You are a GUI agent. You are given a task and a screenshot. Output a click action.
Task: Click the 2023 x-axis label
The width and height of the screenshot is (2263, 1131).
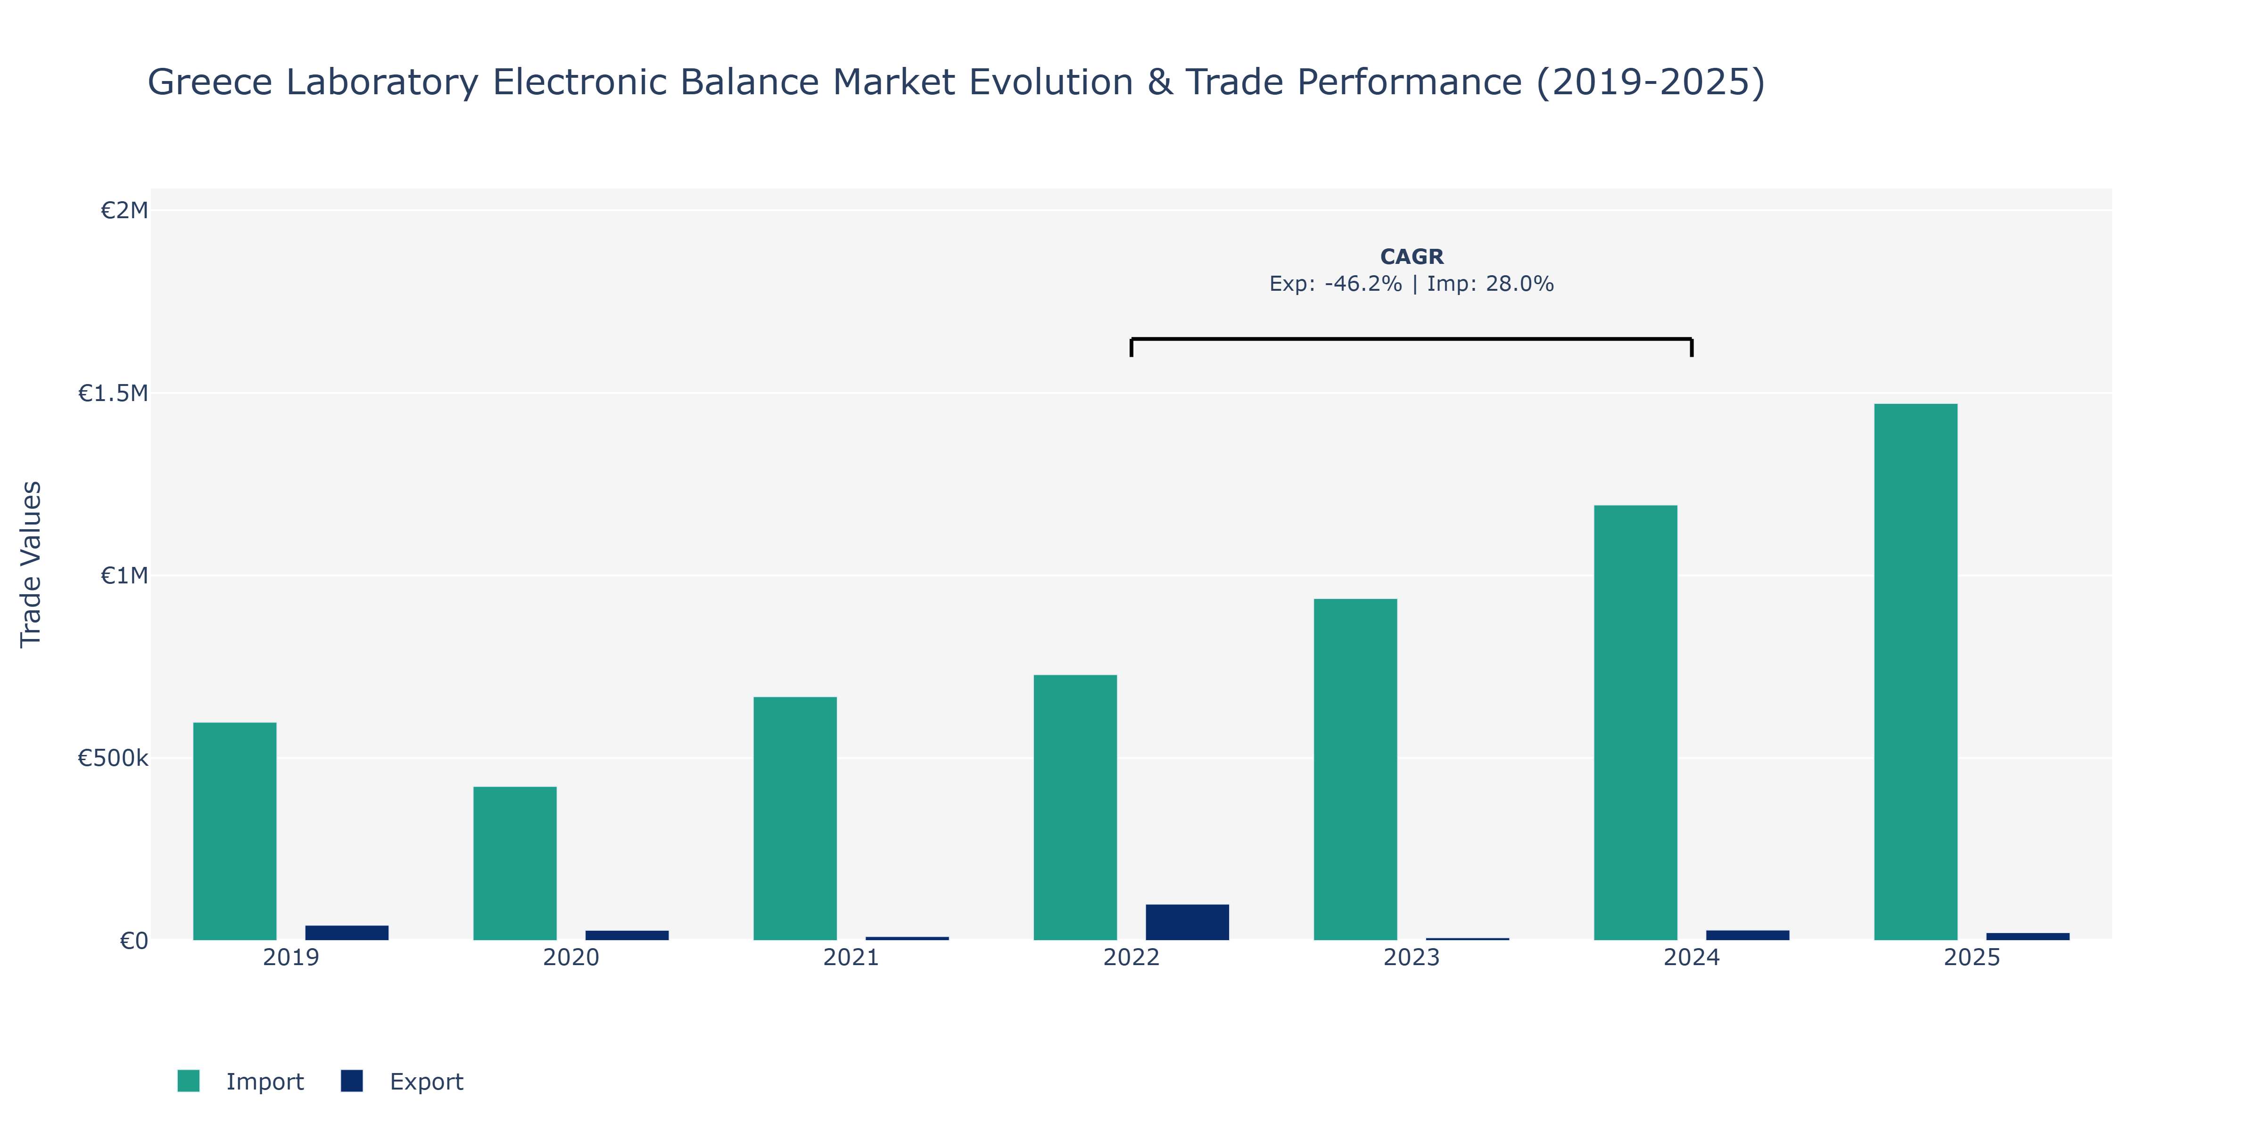[1412, 957]
